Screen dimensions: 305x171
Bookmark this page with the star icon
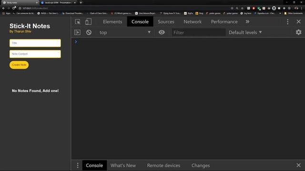[x=242, y=9]
